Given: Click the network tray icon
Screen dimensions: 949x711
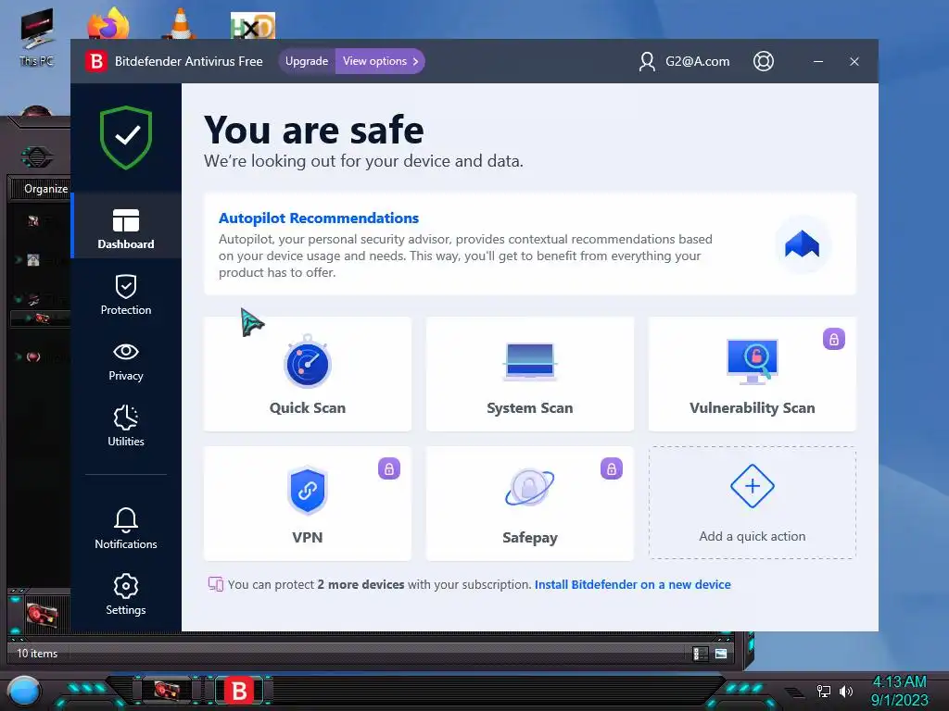Looking at the screenshot, I should (823, 691).
